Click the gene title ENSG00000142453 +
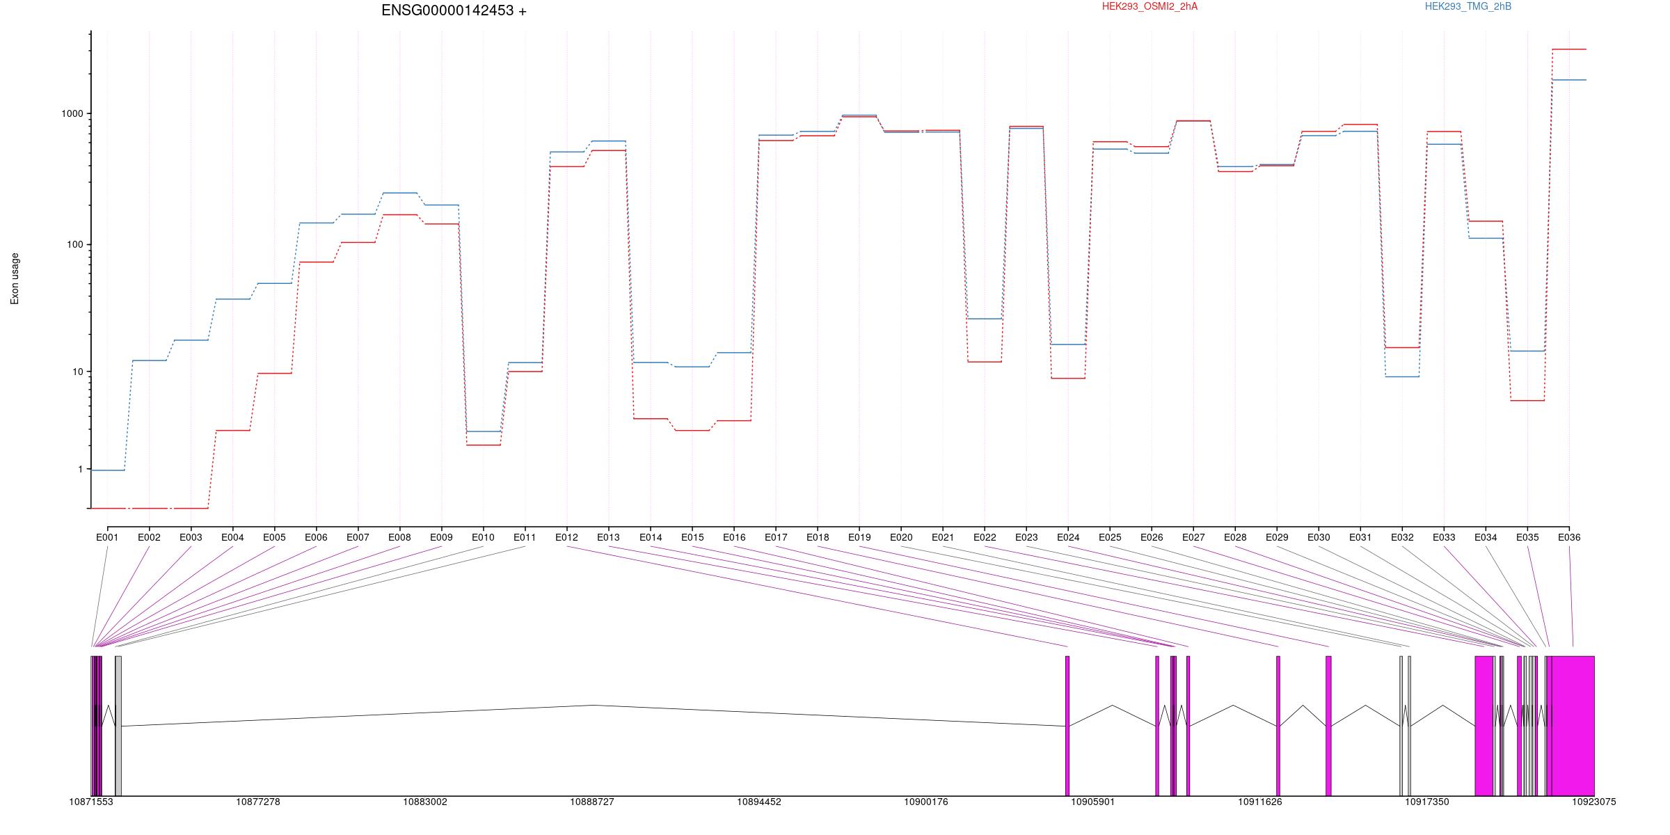The height and width of the screenshot is (835, 1670). click(454, 10)
